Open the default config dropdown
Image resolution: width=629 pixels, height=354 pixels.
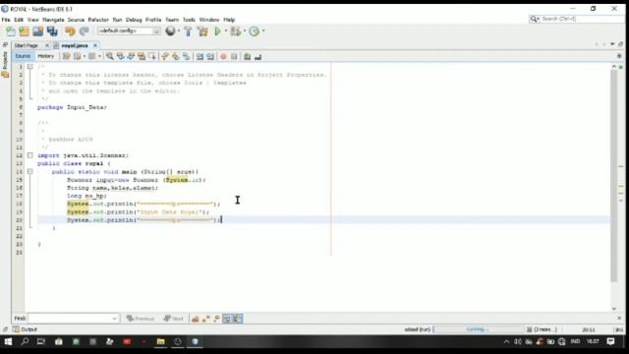[129, 30]
